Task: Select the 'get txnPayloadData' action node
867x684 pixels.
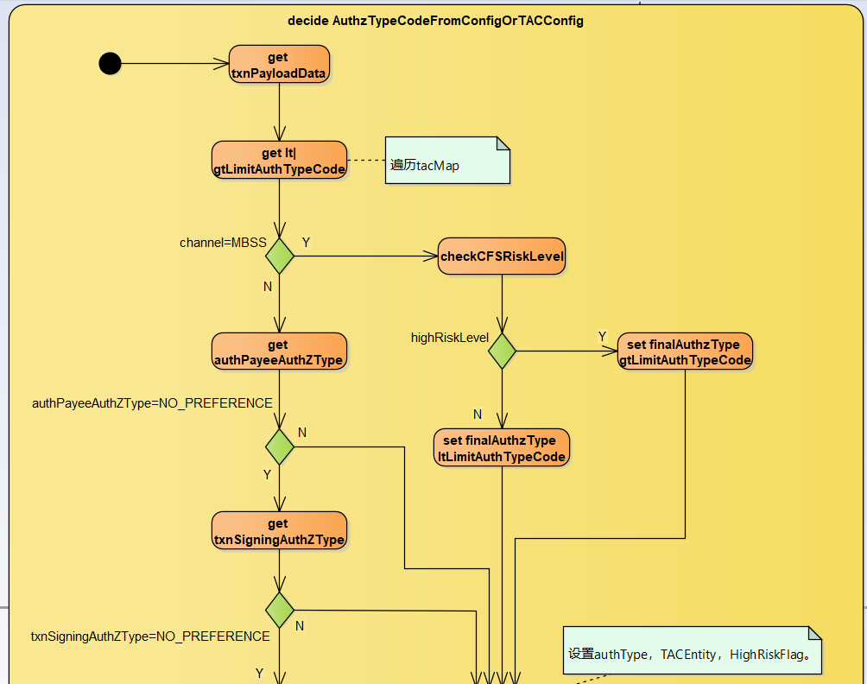Action: pos(279,66)
